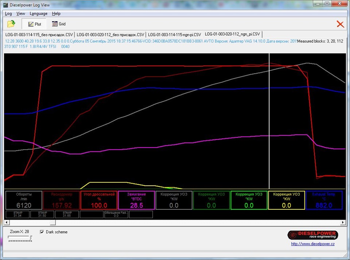This screenshot has width=350, height=260.
Task: Switch to Grid view
Action: pyautogui.click(x=59, y=24)
